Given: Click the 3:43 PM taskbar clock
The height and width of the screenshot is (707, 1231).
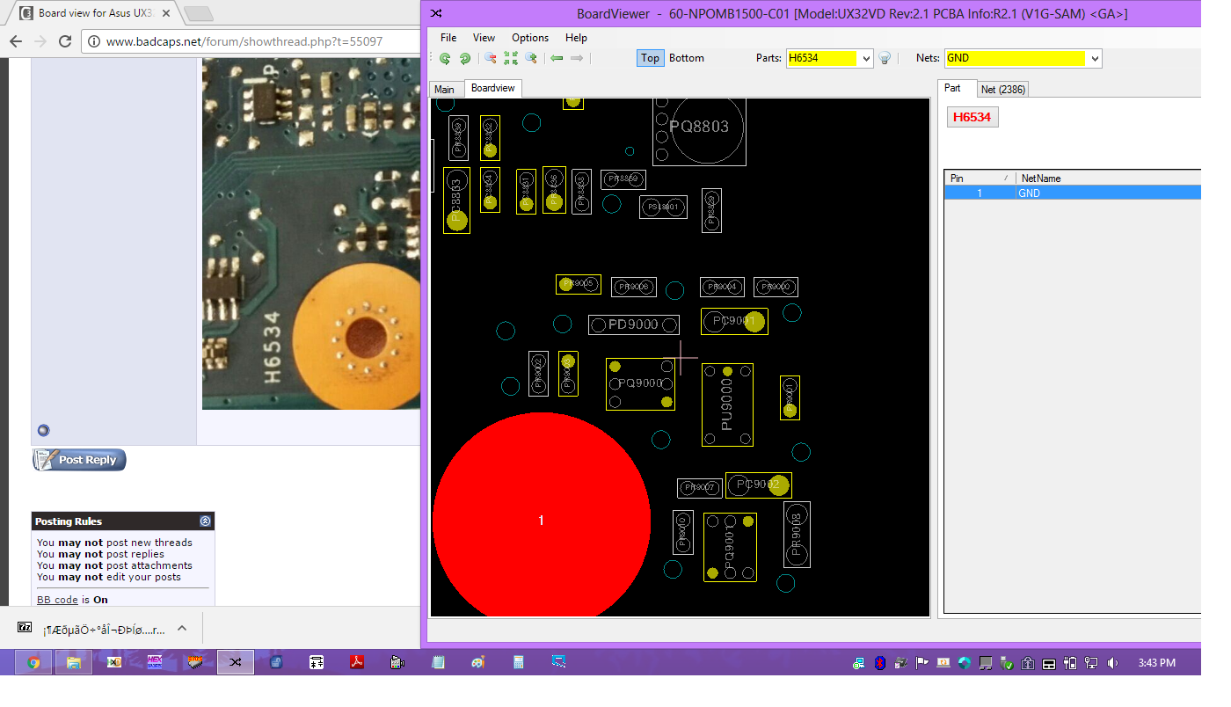Looking at the screenshot, I should [x=1156, y=663].
